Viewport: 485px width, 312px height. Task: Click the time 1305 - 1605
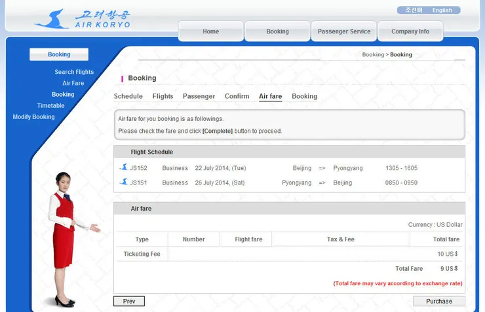(401, 168)
